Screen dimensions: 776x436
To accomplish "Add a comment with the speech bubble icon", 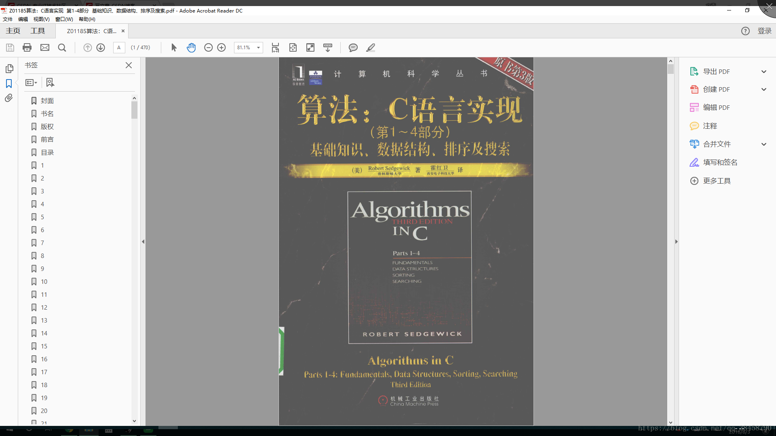I will 353,48.
